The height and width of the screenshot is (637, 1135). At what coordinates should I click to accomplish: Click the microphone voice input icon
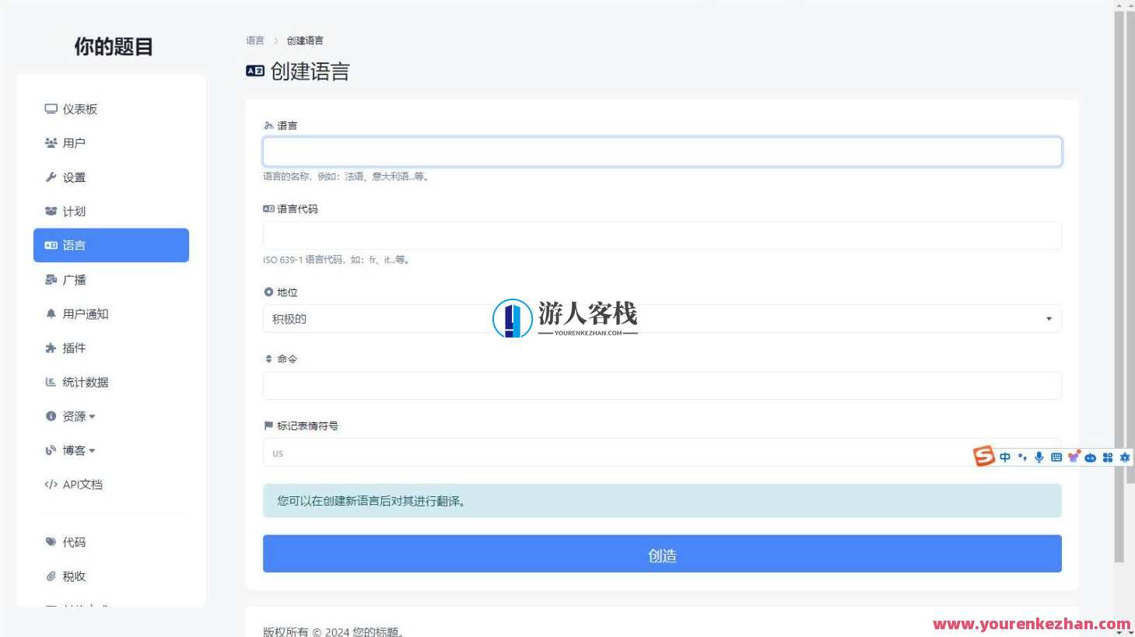point(1039,457)
